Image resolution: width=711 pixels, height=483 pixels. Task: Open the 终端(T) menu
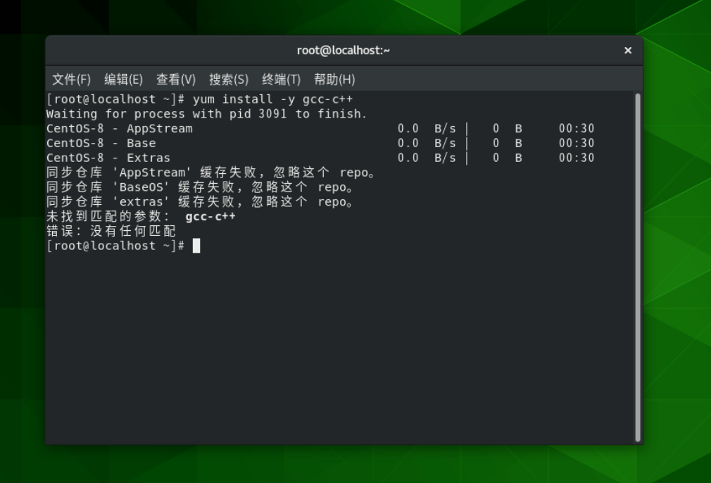pyautogui.click(x=281, y=80)
